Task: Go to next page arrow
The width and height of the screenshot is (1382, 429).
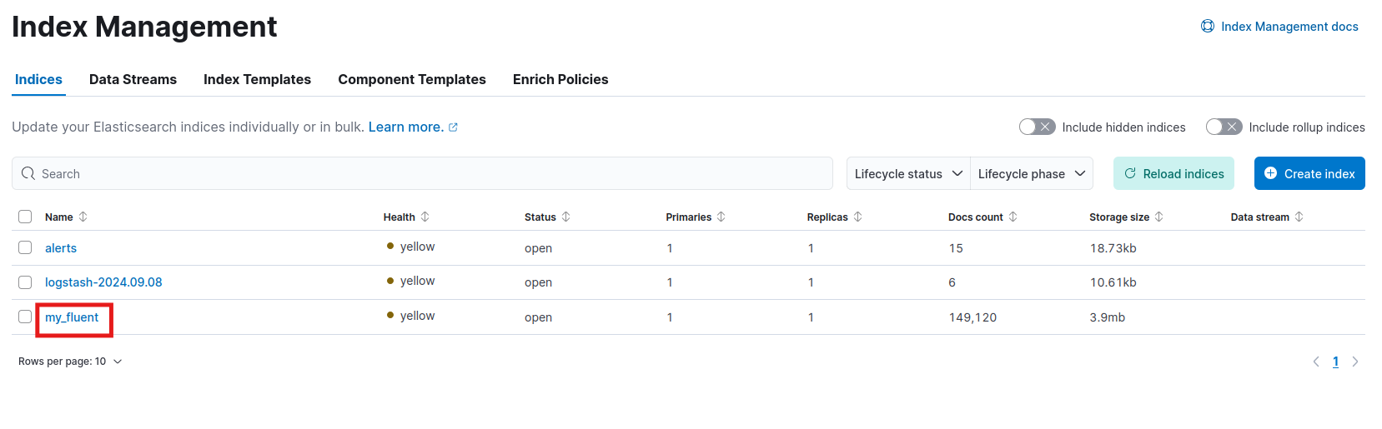Action: (x=1355, y=362)
